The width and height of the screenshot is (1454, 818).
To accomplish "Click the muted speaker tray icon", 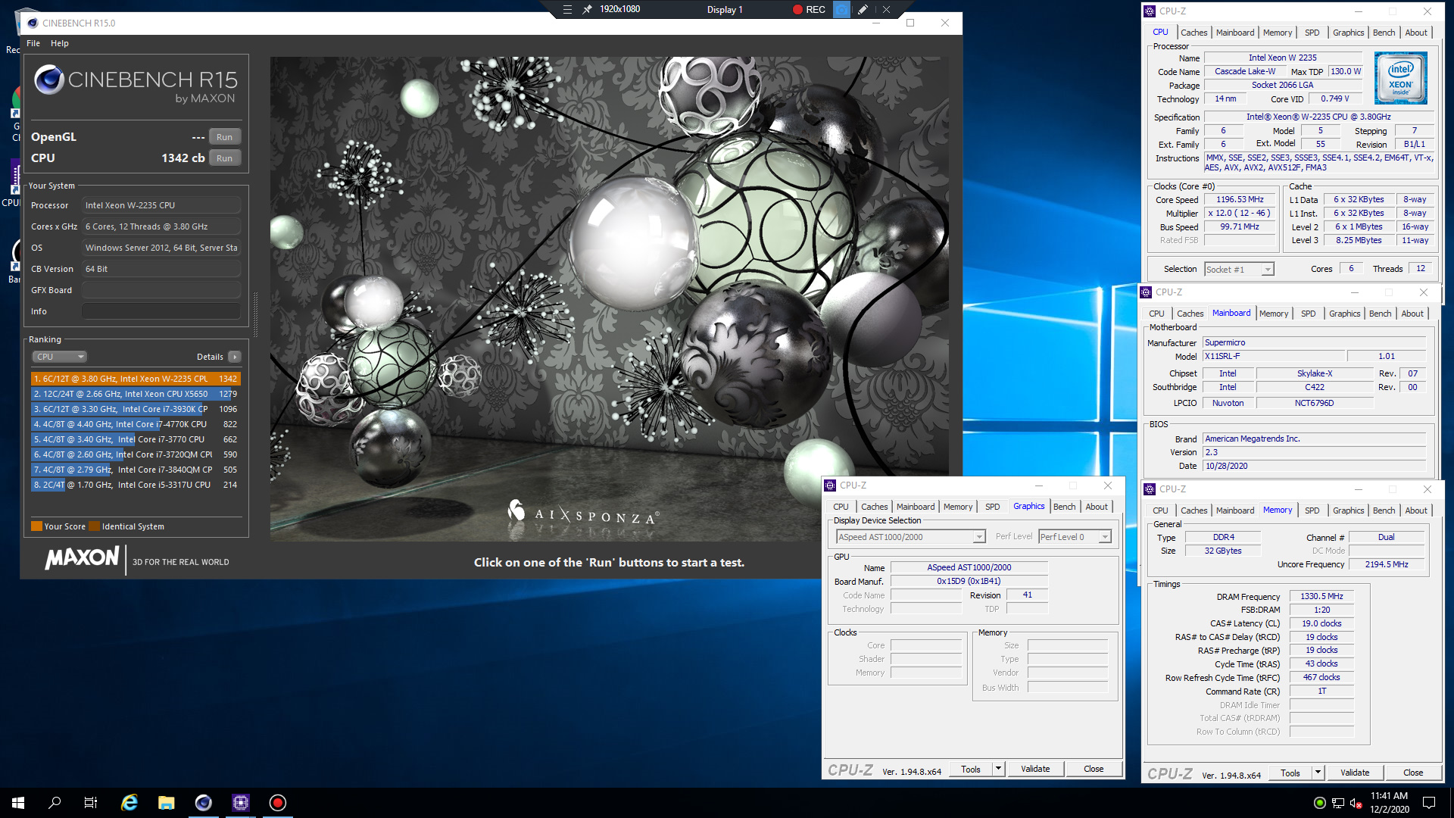I will pyautogui.click(x=1356, y=803).
